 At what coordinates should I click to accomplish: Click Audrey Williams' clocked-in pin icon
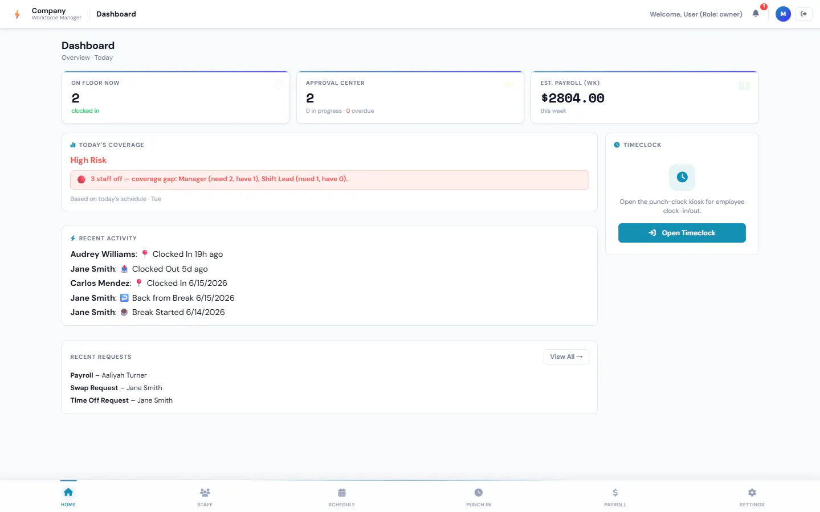(145, 254)
